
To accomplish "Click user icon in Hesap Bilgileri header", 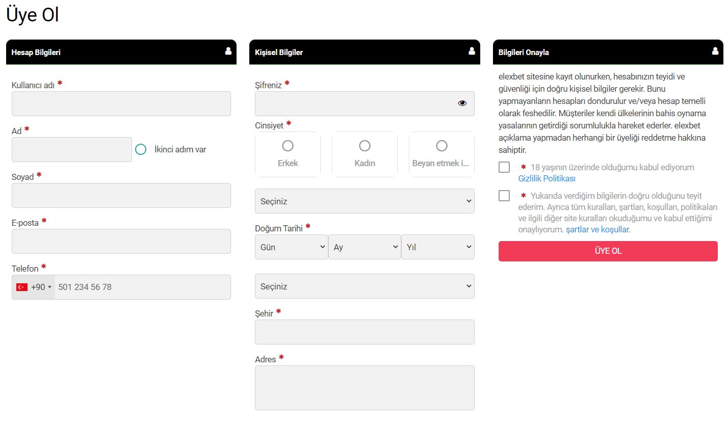I will point(228,51).
